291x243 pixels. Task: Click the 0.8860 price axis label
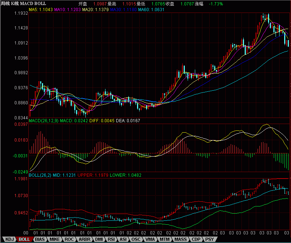21,103
